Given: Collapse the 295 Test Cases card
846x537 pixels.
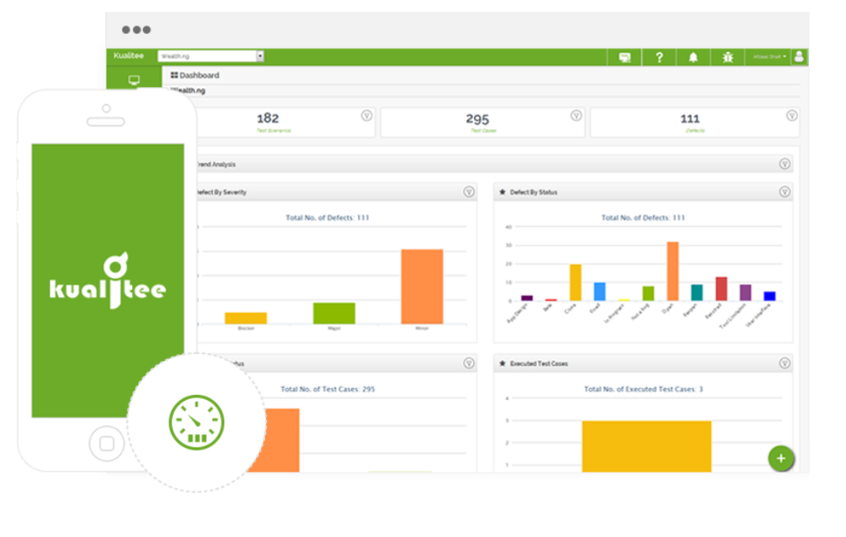Looking at the screenshot, I should pyautogui.click(x=576, y=115).
